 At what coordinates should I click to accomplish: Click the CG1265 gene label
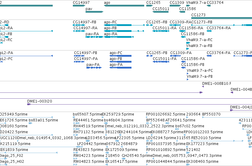click(x=153, y=3)
